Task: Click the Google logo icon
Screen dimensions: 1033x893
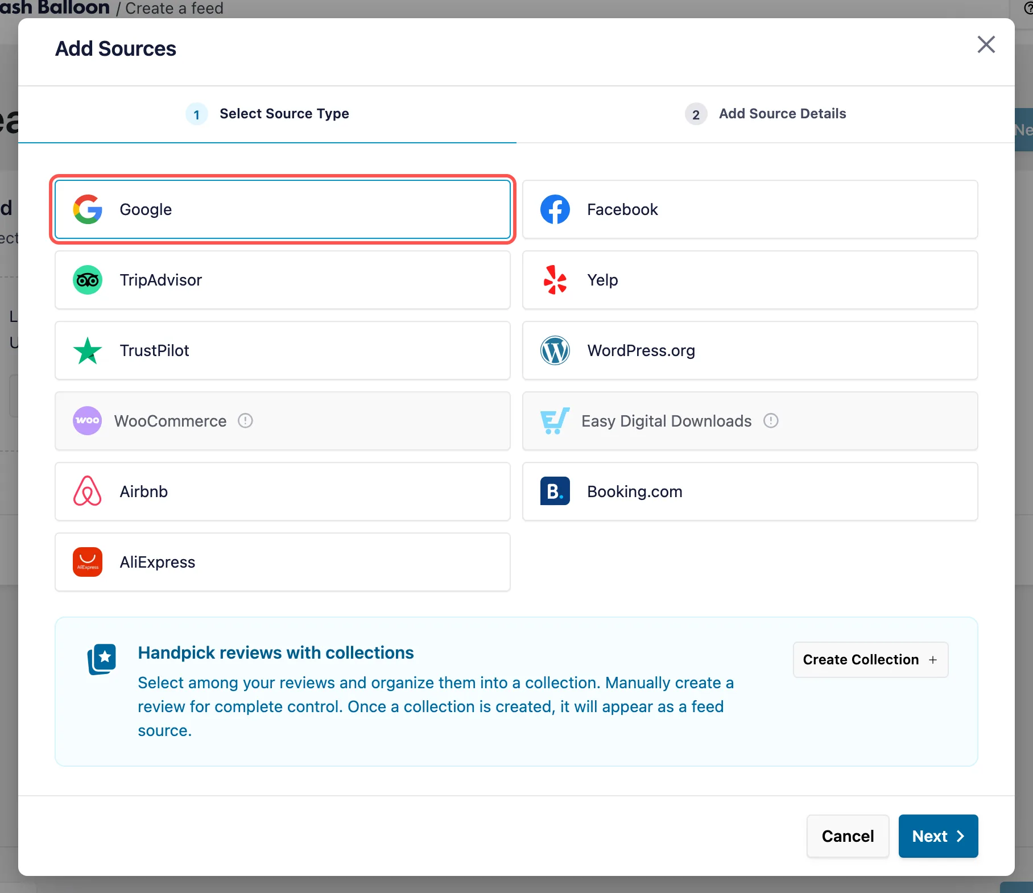Action: click(88, 209)
